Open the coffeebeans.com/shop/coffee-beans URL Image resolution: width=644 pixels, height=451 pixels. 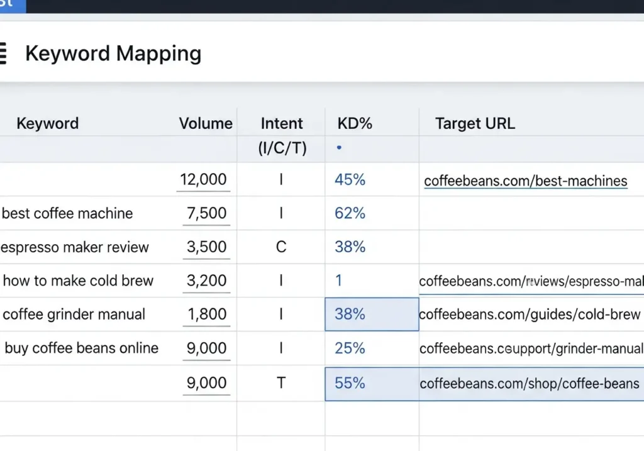coord(529,383)
